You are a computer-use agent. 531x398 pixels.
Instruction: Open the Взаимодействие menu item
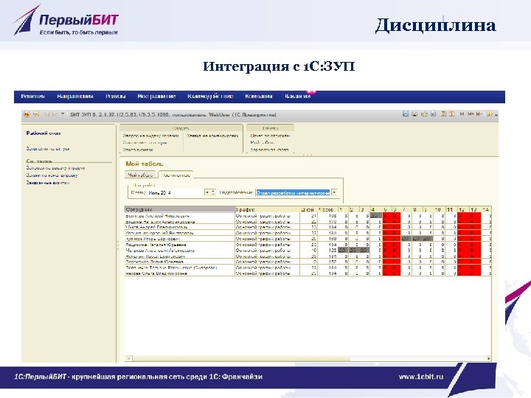coord(210,97)
